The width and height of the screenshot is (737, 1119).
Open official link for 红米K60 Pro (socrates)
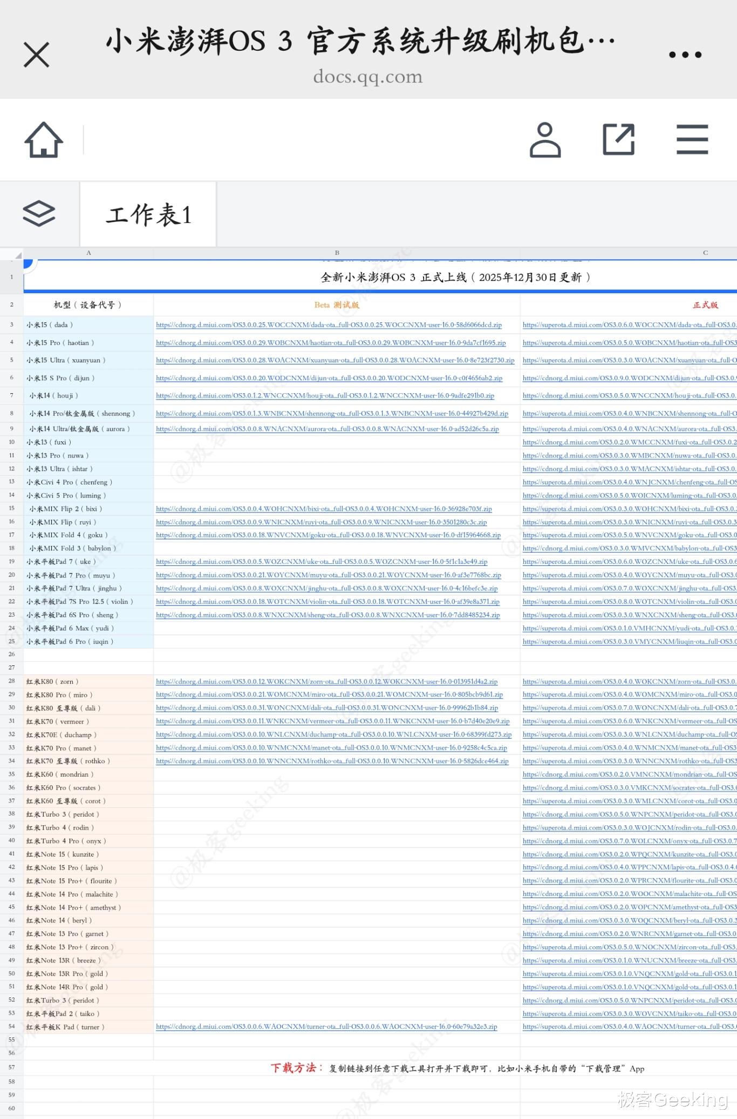pyautogui.click(x=630, y=788)
